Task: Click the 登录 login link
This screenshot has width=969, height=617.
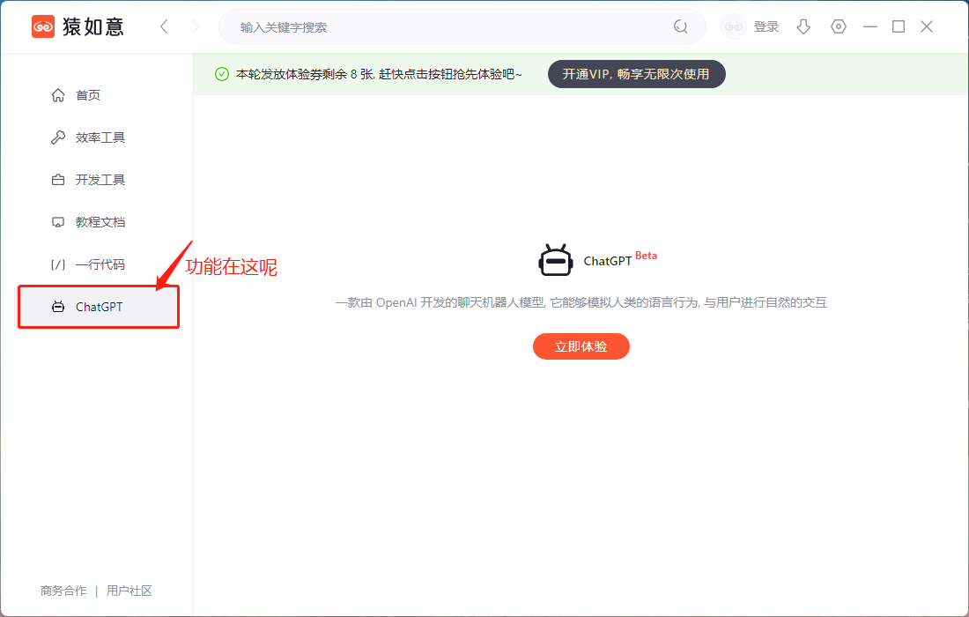Action: pos(766,26)
